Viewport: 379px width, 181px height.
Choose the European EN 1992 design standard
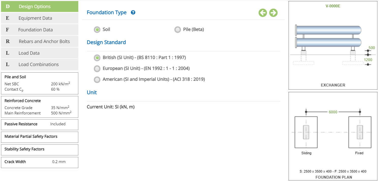[97, 69]
